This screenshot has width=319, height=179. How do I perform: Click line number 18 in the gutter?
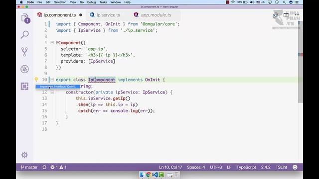coord(44,129)
